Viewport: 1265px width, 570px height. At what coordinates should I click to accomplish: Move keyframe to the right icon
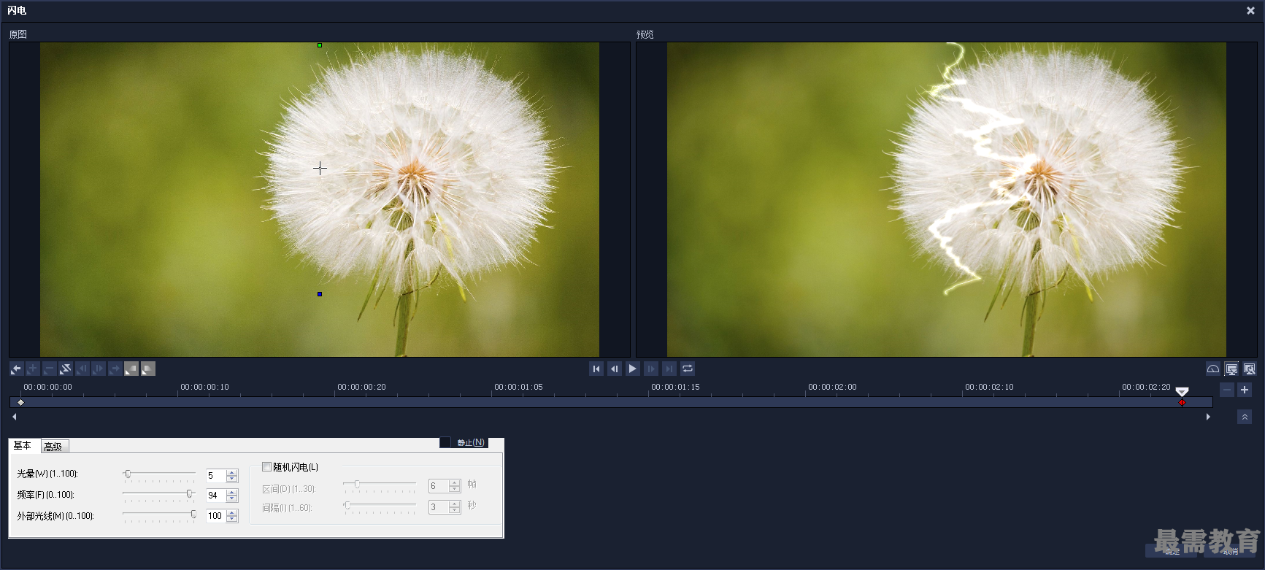(x=99, y=369)
